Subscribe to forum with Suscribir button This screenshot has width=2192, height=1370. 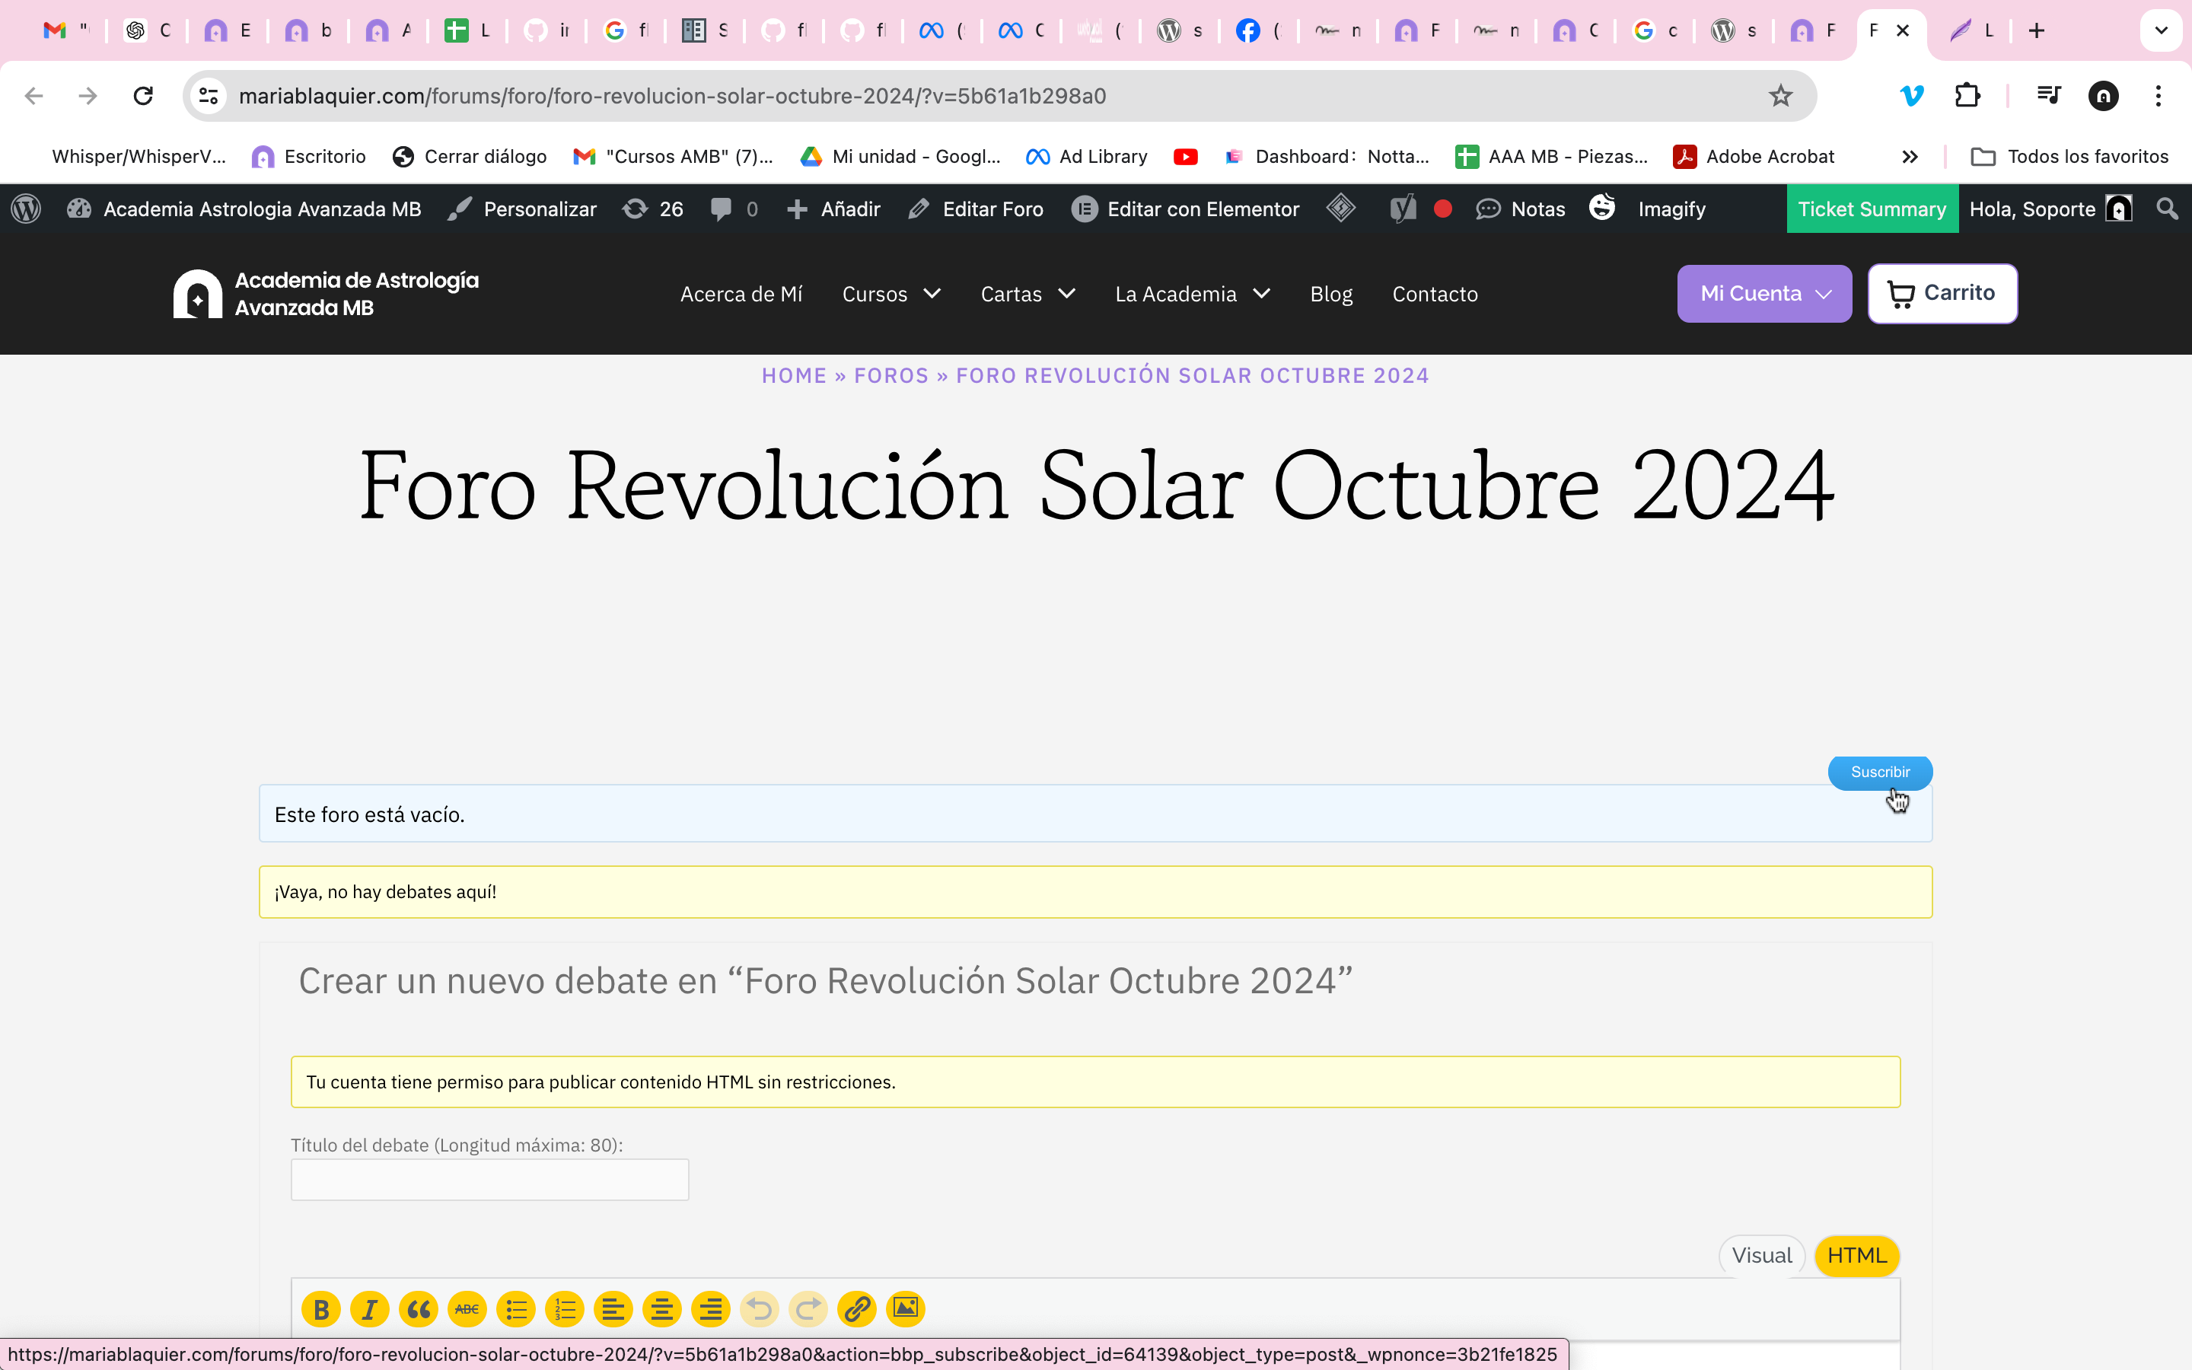tap(1879, 772)
